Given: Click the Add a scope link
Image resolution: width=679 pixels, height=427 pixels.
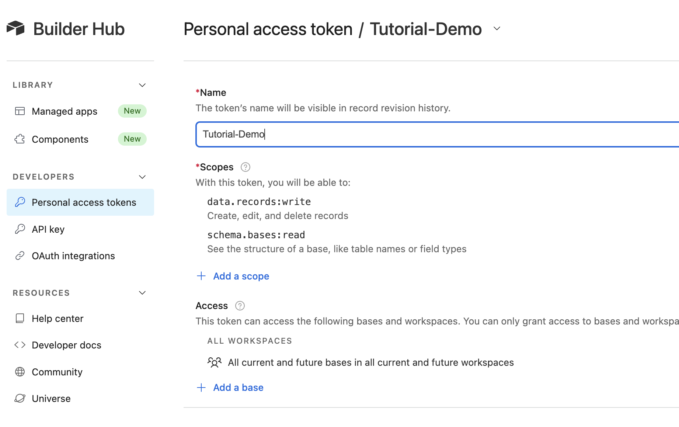Looking at the screenshot, I should (x=241, y=276).
